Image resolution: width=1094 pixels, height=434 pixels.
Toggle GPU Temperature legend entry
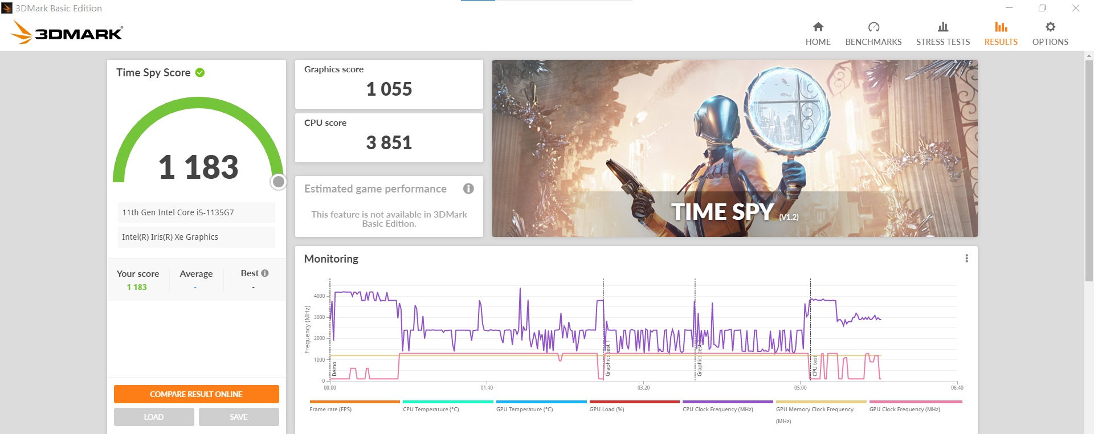coord(541,406)
